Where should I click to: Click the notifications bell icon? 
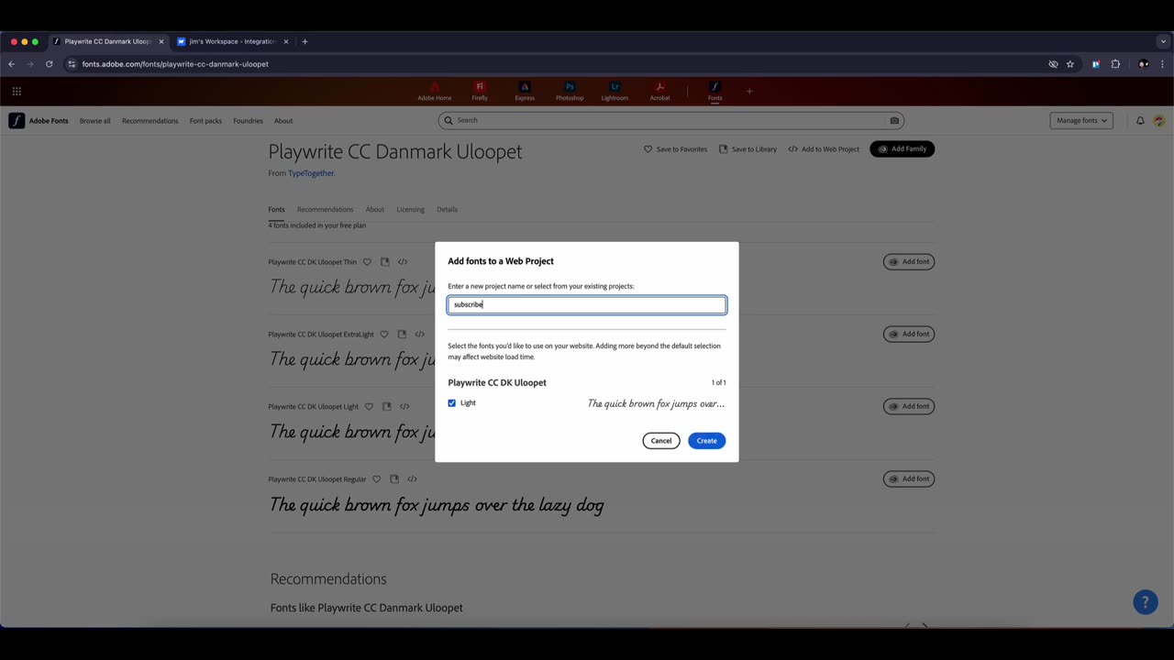[1140, 121]
